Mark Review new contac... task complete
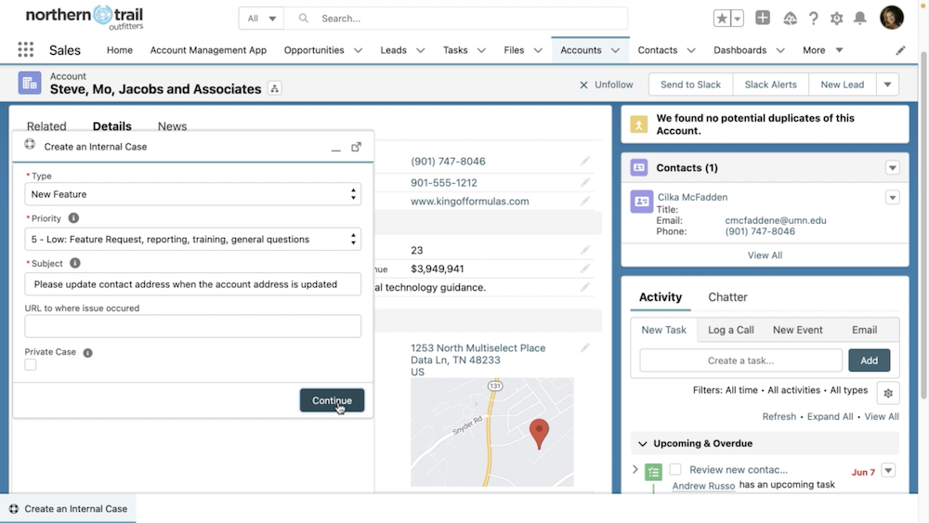Image resolution: width=929 pixels, height=523 pixels. click(674, 470)
